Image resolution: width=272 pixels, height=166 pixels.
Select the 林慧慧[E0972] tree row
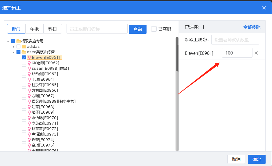(45, 129)
